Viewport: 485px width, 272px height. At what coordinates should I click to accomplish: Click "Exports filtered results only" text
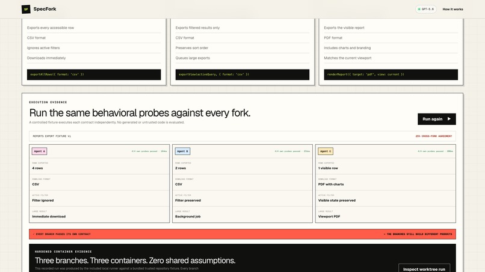197,28
